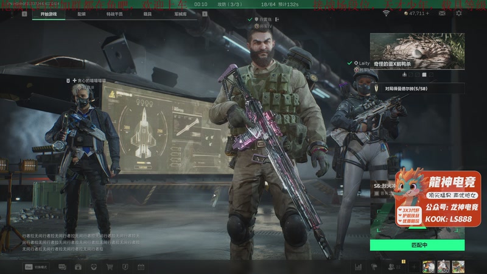Switch to the 载具 tab
The image size is (487, 274).
click(147, 14)
